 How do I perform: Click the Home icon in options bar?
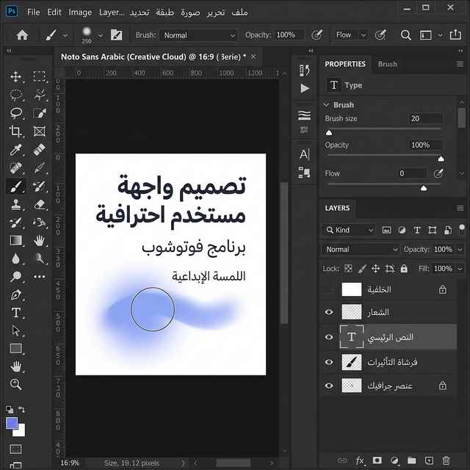tap(22, 35)
